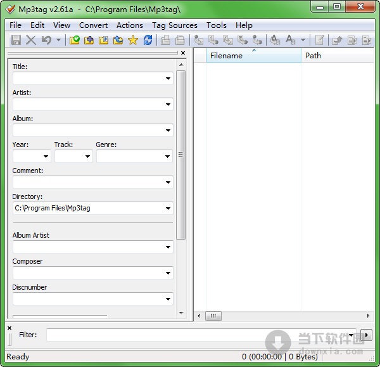Expand the Discnumber dropdown
The image size is (380, 367).
point(168,299)
